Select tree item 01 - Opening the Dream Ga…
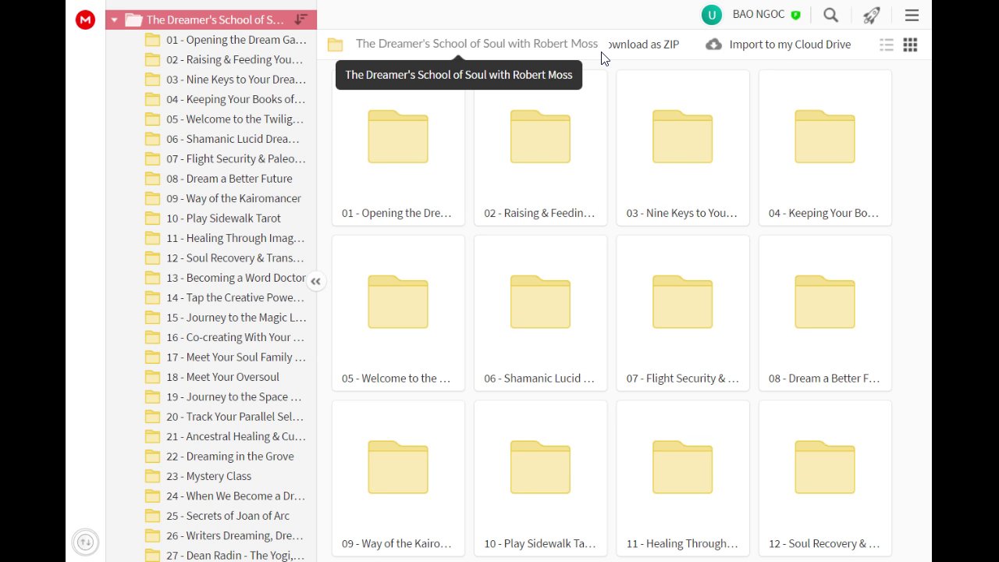999x562 pixels. point(226,40)
